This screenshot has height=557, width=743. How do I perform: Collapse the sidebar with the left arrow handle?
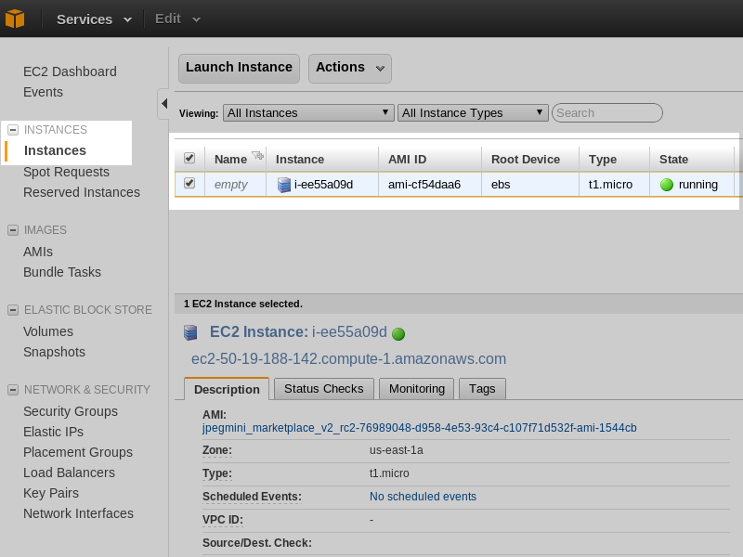(x=164, y=103)
